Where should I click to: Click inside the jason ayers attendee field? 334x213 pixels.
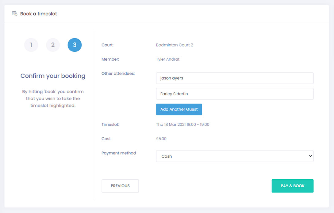pyautogui.click(x=235, y=78)
